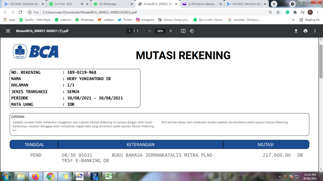The image size is (323, 181).
Task: Open a new browser tab
Action: pyautogui.click(x=274, y=4)
